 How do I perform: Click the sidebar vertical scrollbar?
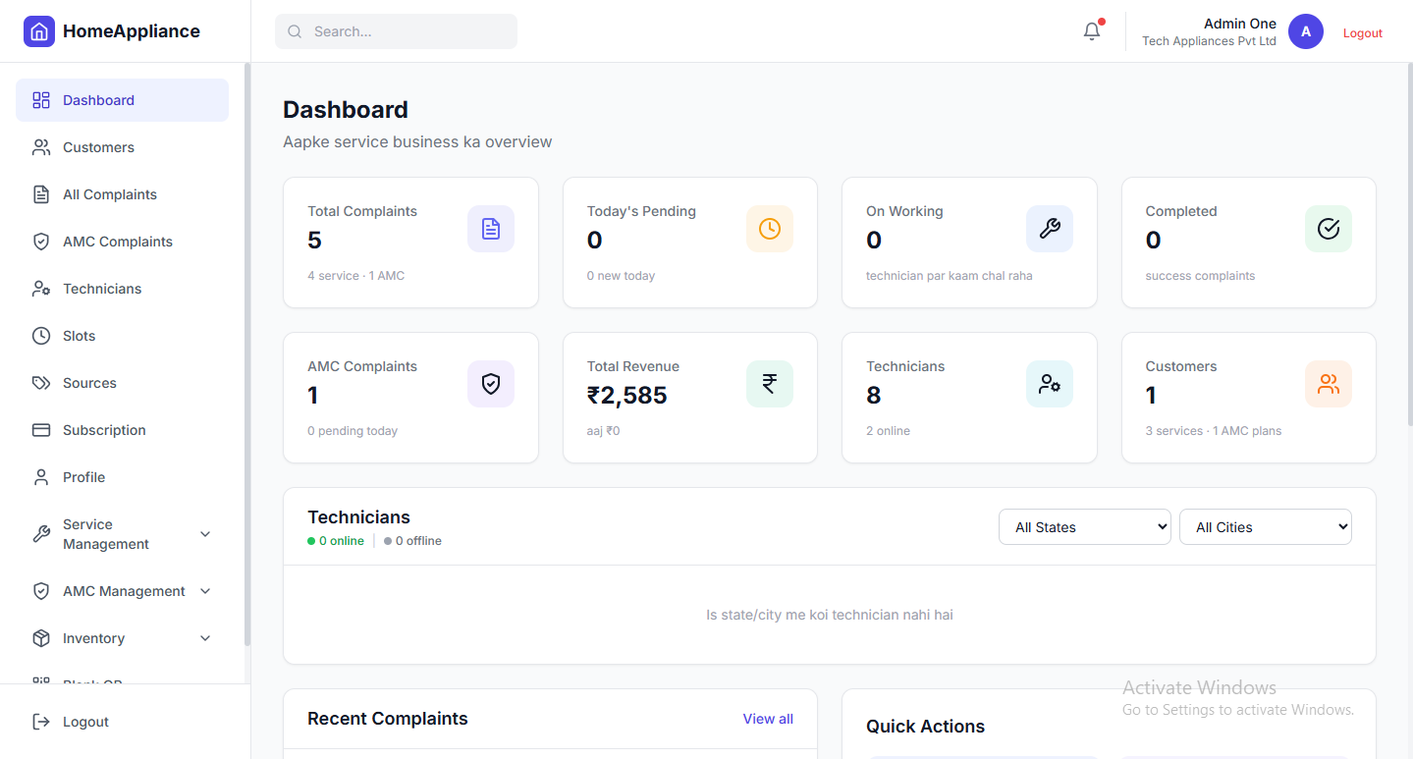click(247, 353)
